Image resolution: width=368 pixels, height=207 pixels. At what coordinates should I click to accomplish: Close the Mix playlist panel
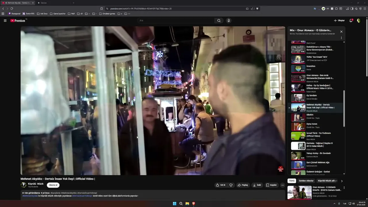341,32
